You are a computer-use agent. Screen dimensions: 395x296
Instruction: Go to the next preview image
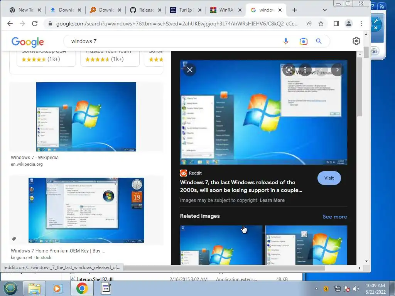click(x=337, y=70)
